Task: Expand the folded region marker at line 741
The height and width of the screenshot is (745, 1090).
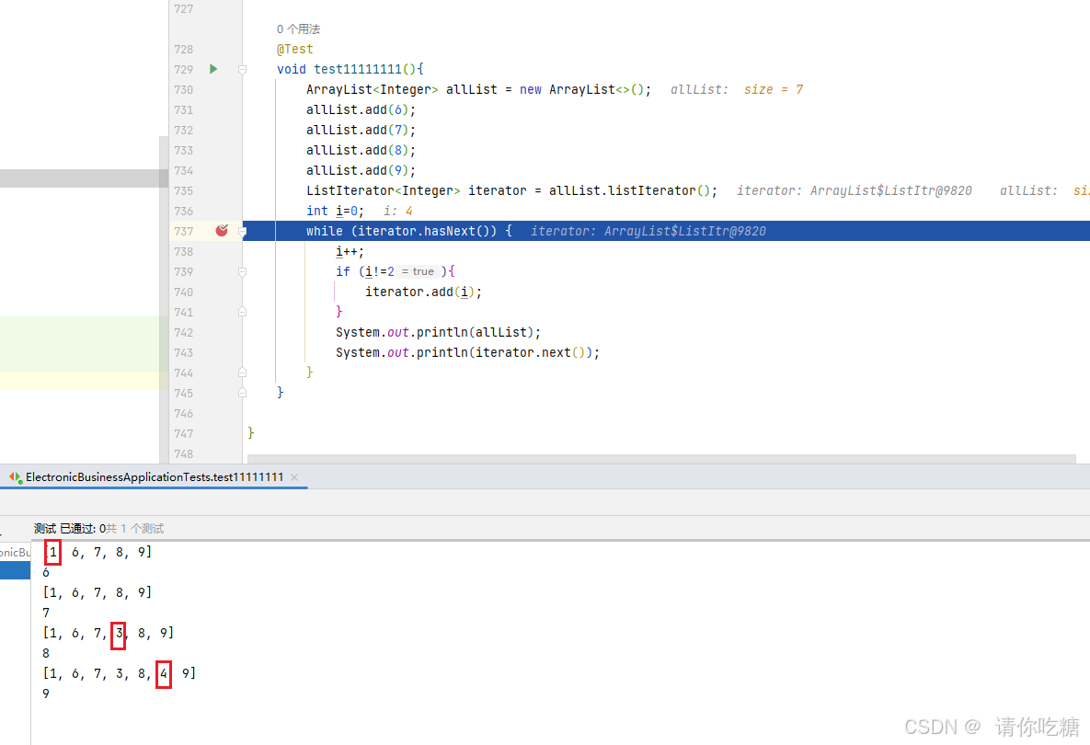Action: [241, 312]
